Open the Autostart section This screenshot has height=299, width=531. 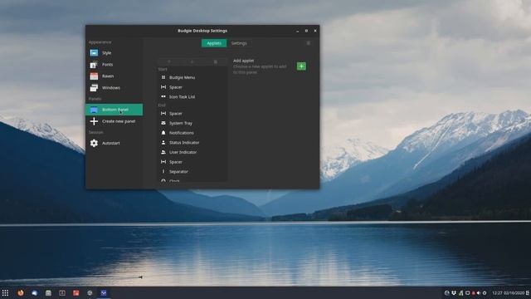tap(114, 143)
